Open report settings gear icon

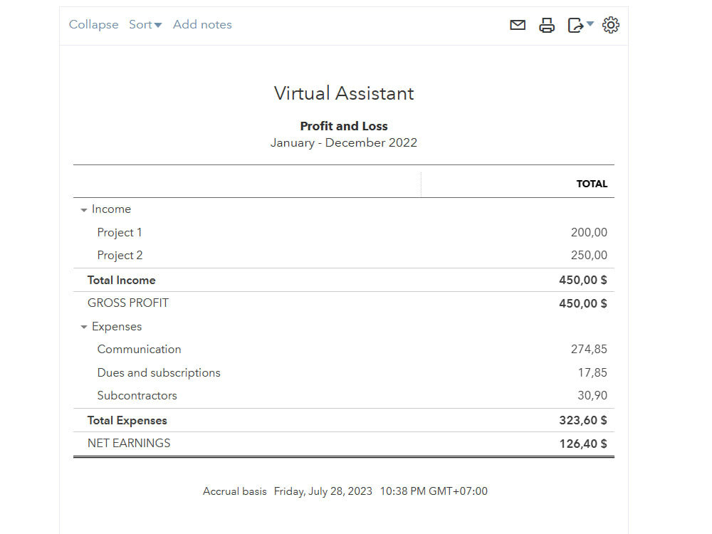pos(611,25)
